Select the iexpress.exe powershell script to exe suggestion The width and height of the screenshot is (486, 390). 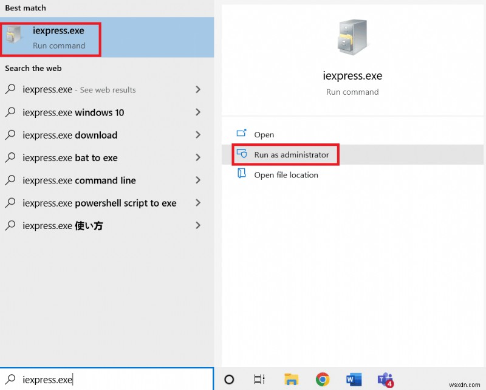pyautogui.click(x=98, y=203)
